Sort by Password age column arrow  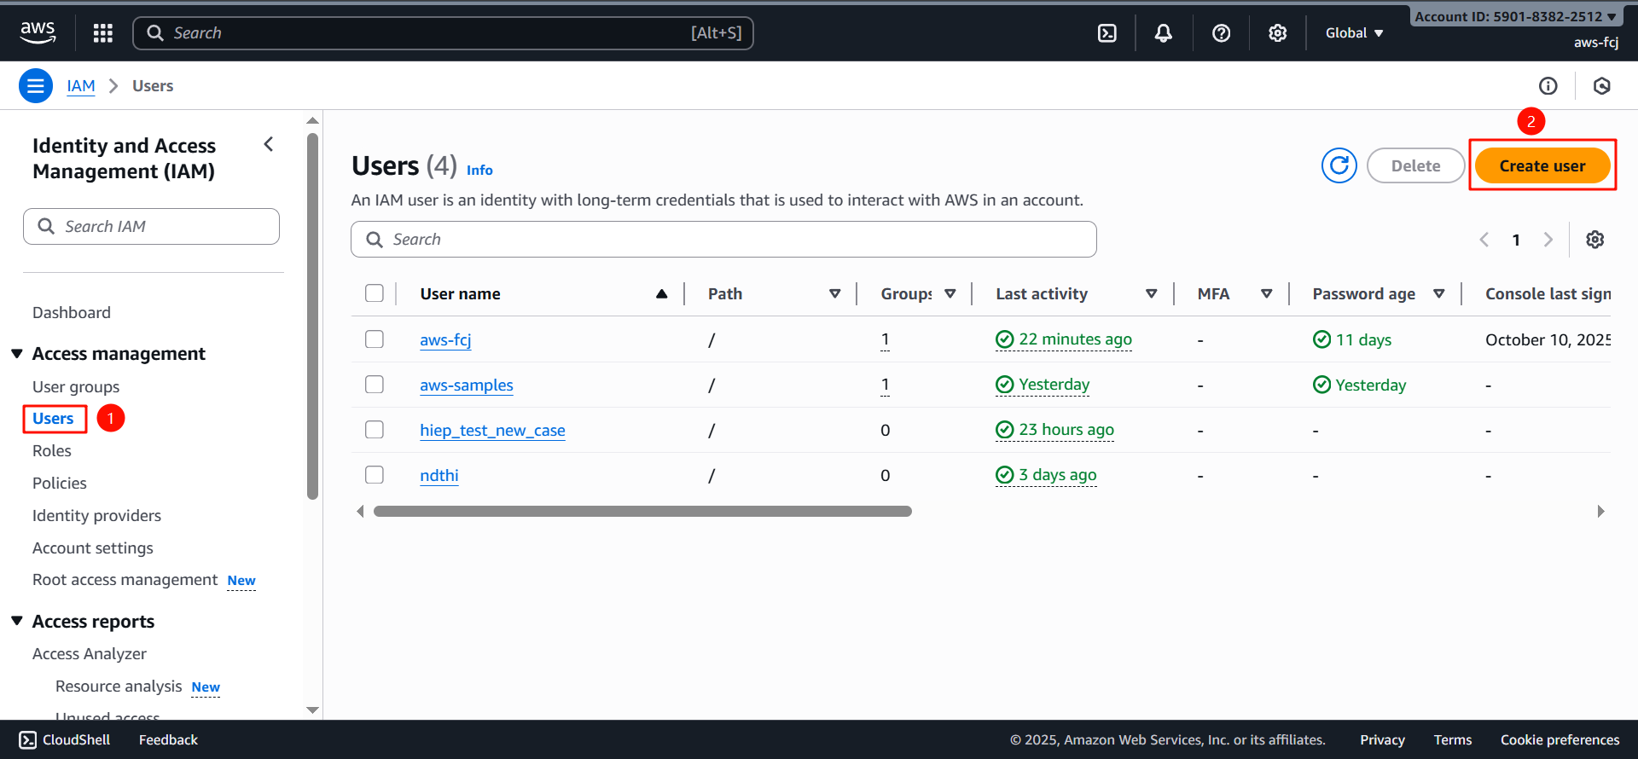coord(1439,293)
